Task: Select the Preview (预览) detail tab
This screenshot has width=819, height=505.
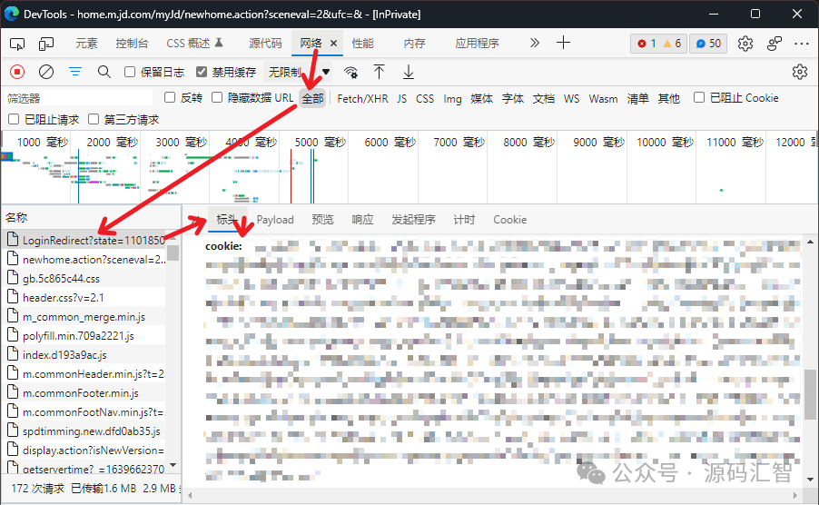Action: (x=323, y=219)
